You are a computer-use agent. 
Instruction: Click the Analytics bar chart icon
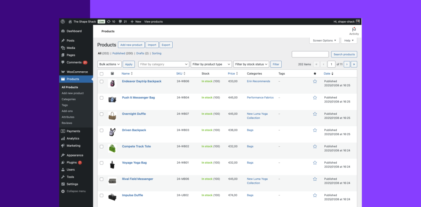click(63, 139)
